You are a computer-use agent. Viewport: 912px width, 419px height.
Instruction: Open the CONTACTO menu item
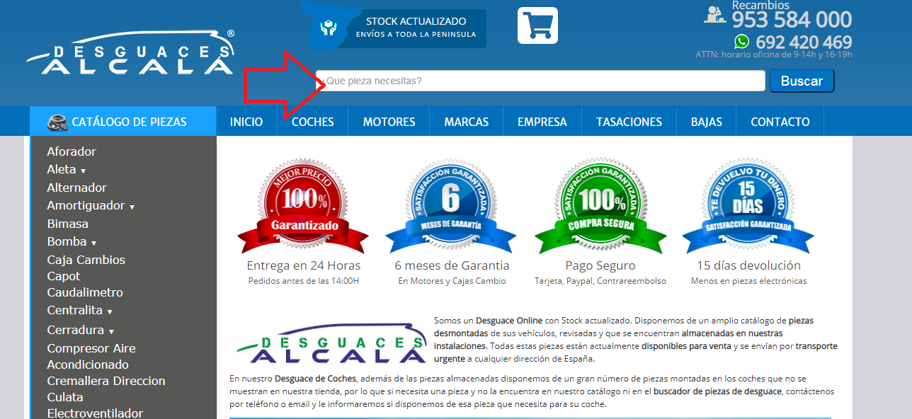point(780,122)
